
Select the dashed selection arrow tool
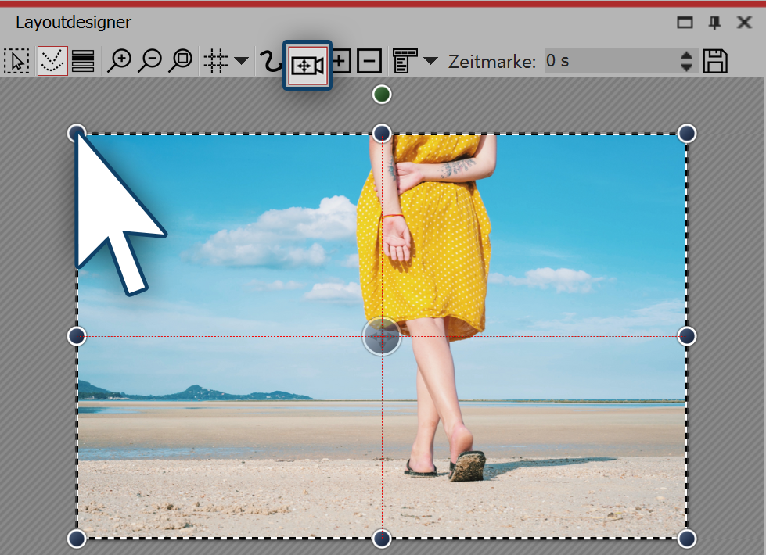16,61
